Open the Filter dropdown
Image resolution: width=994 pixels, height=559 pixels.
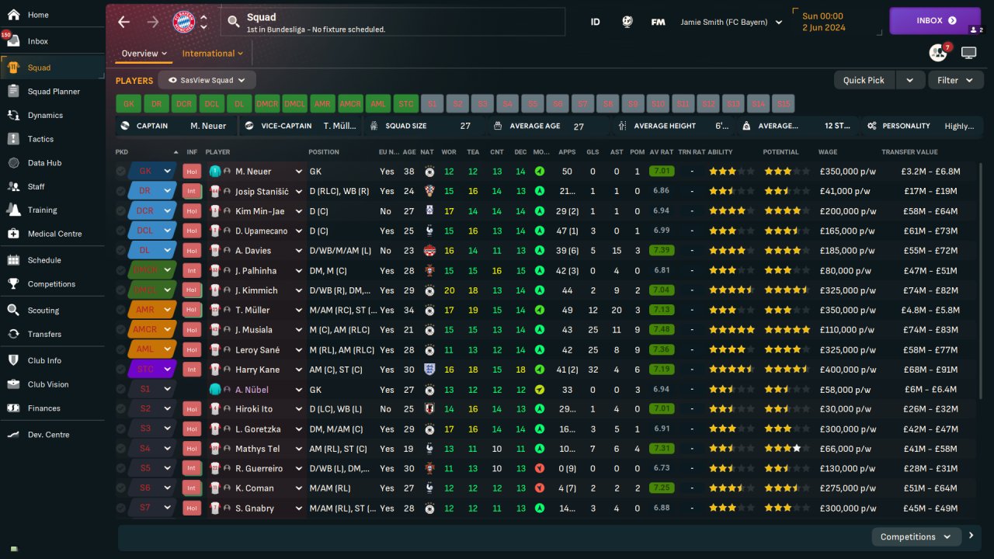[956, 80]
